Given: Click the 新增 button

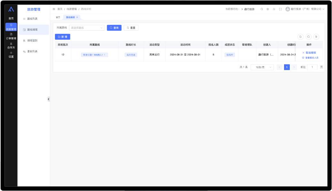Looking at the screenshot, I should point(62,37).
